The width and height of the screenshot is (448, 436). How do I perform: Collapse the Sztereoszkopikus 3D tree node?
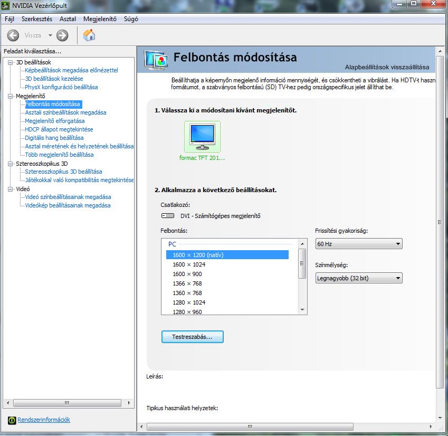[10, 164]
